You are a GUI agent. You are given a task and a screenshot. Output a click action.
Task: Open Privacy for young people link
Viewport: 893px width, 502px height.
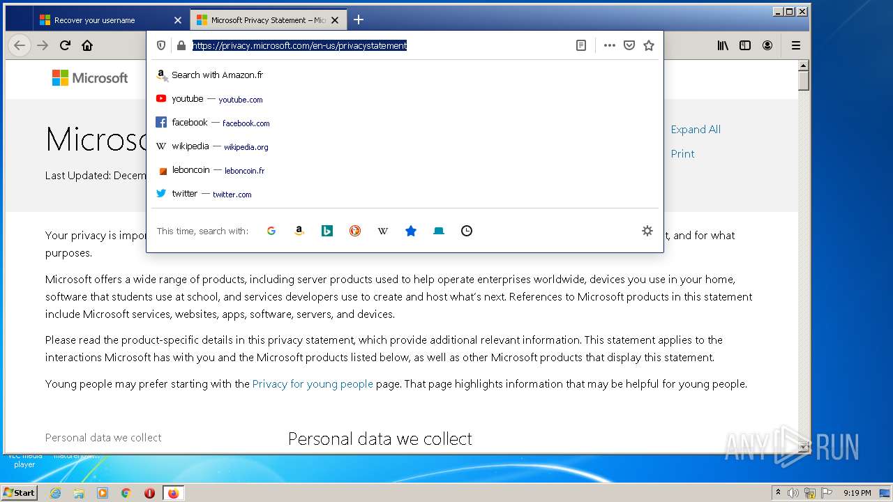tap(313, 383)
